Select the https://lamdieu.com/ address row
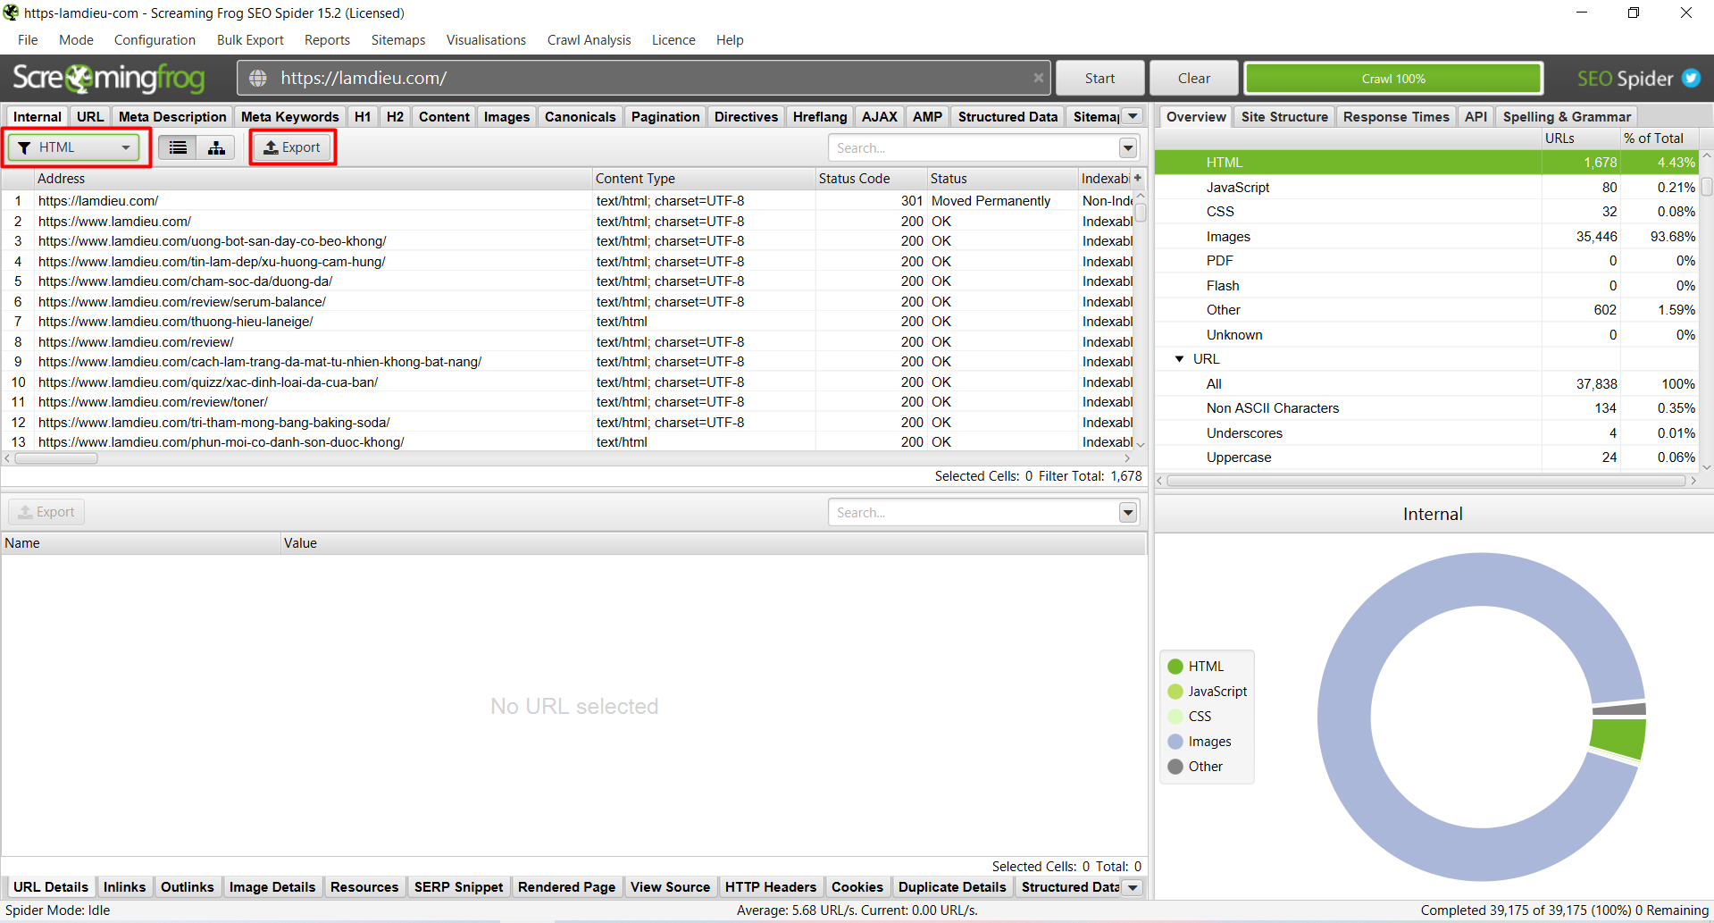This screenshot has height=923, width=1714. (x=568, y=201)
